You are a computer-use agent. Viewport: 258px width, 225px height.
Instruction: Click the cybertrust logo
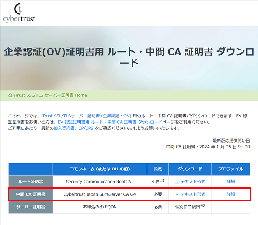[x=19, y=13]
